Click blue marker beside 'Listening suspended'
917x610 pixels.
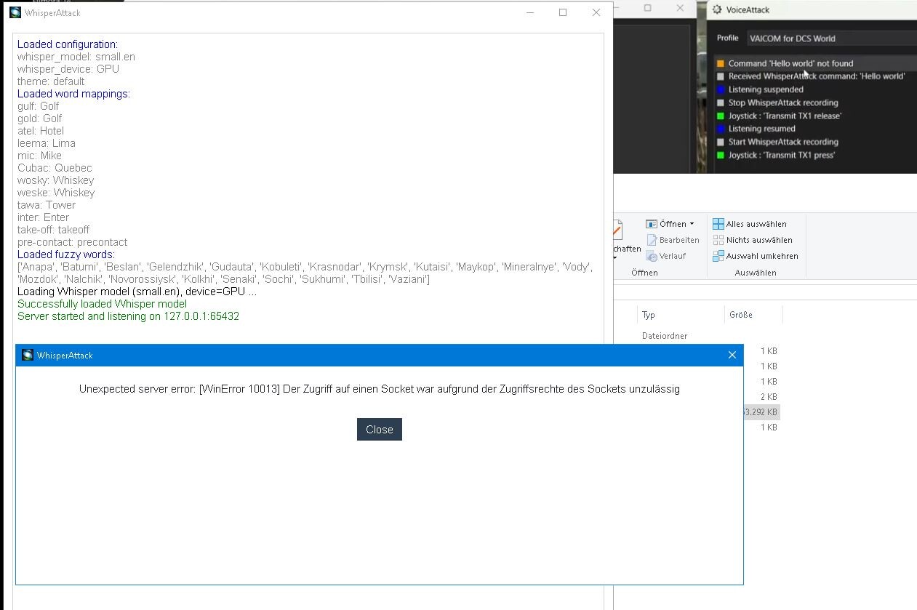tap(721, 89)
